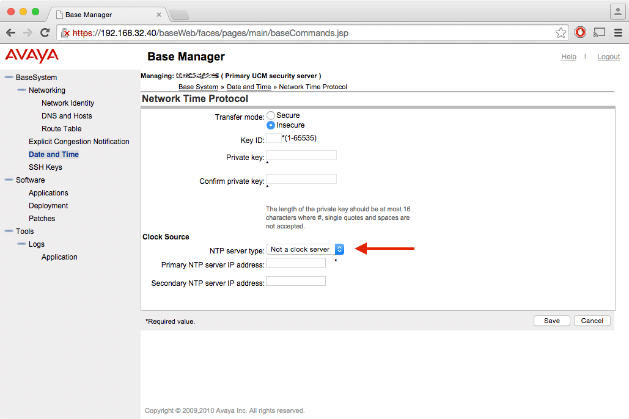Collapse the Software tree node
Image resolution: width=629 pixels, height=419 pixels.
9,180
